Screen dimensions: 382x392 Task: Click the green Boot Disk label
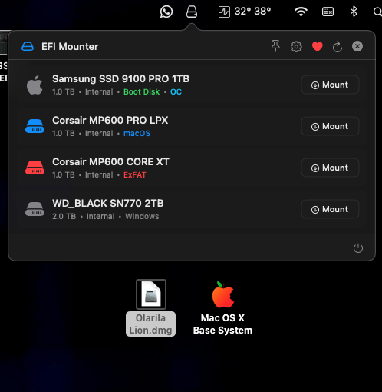point(141,91)
